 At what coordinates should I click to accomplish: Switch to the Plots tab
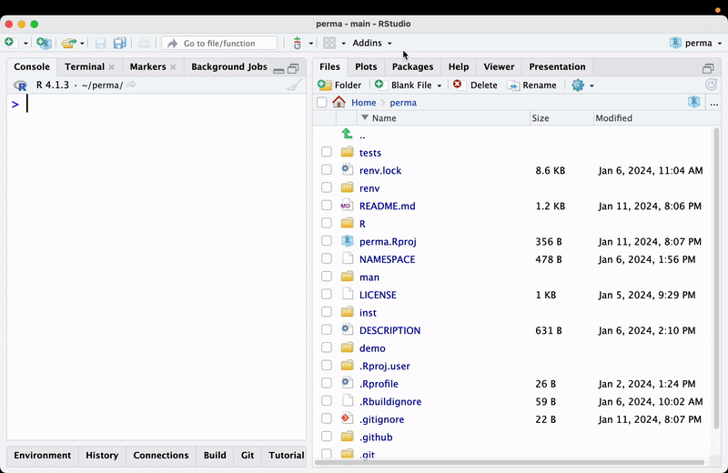366,66
